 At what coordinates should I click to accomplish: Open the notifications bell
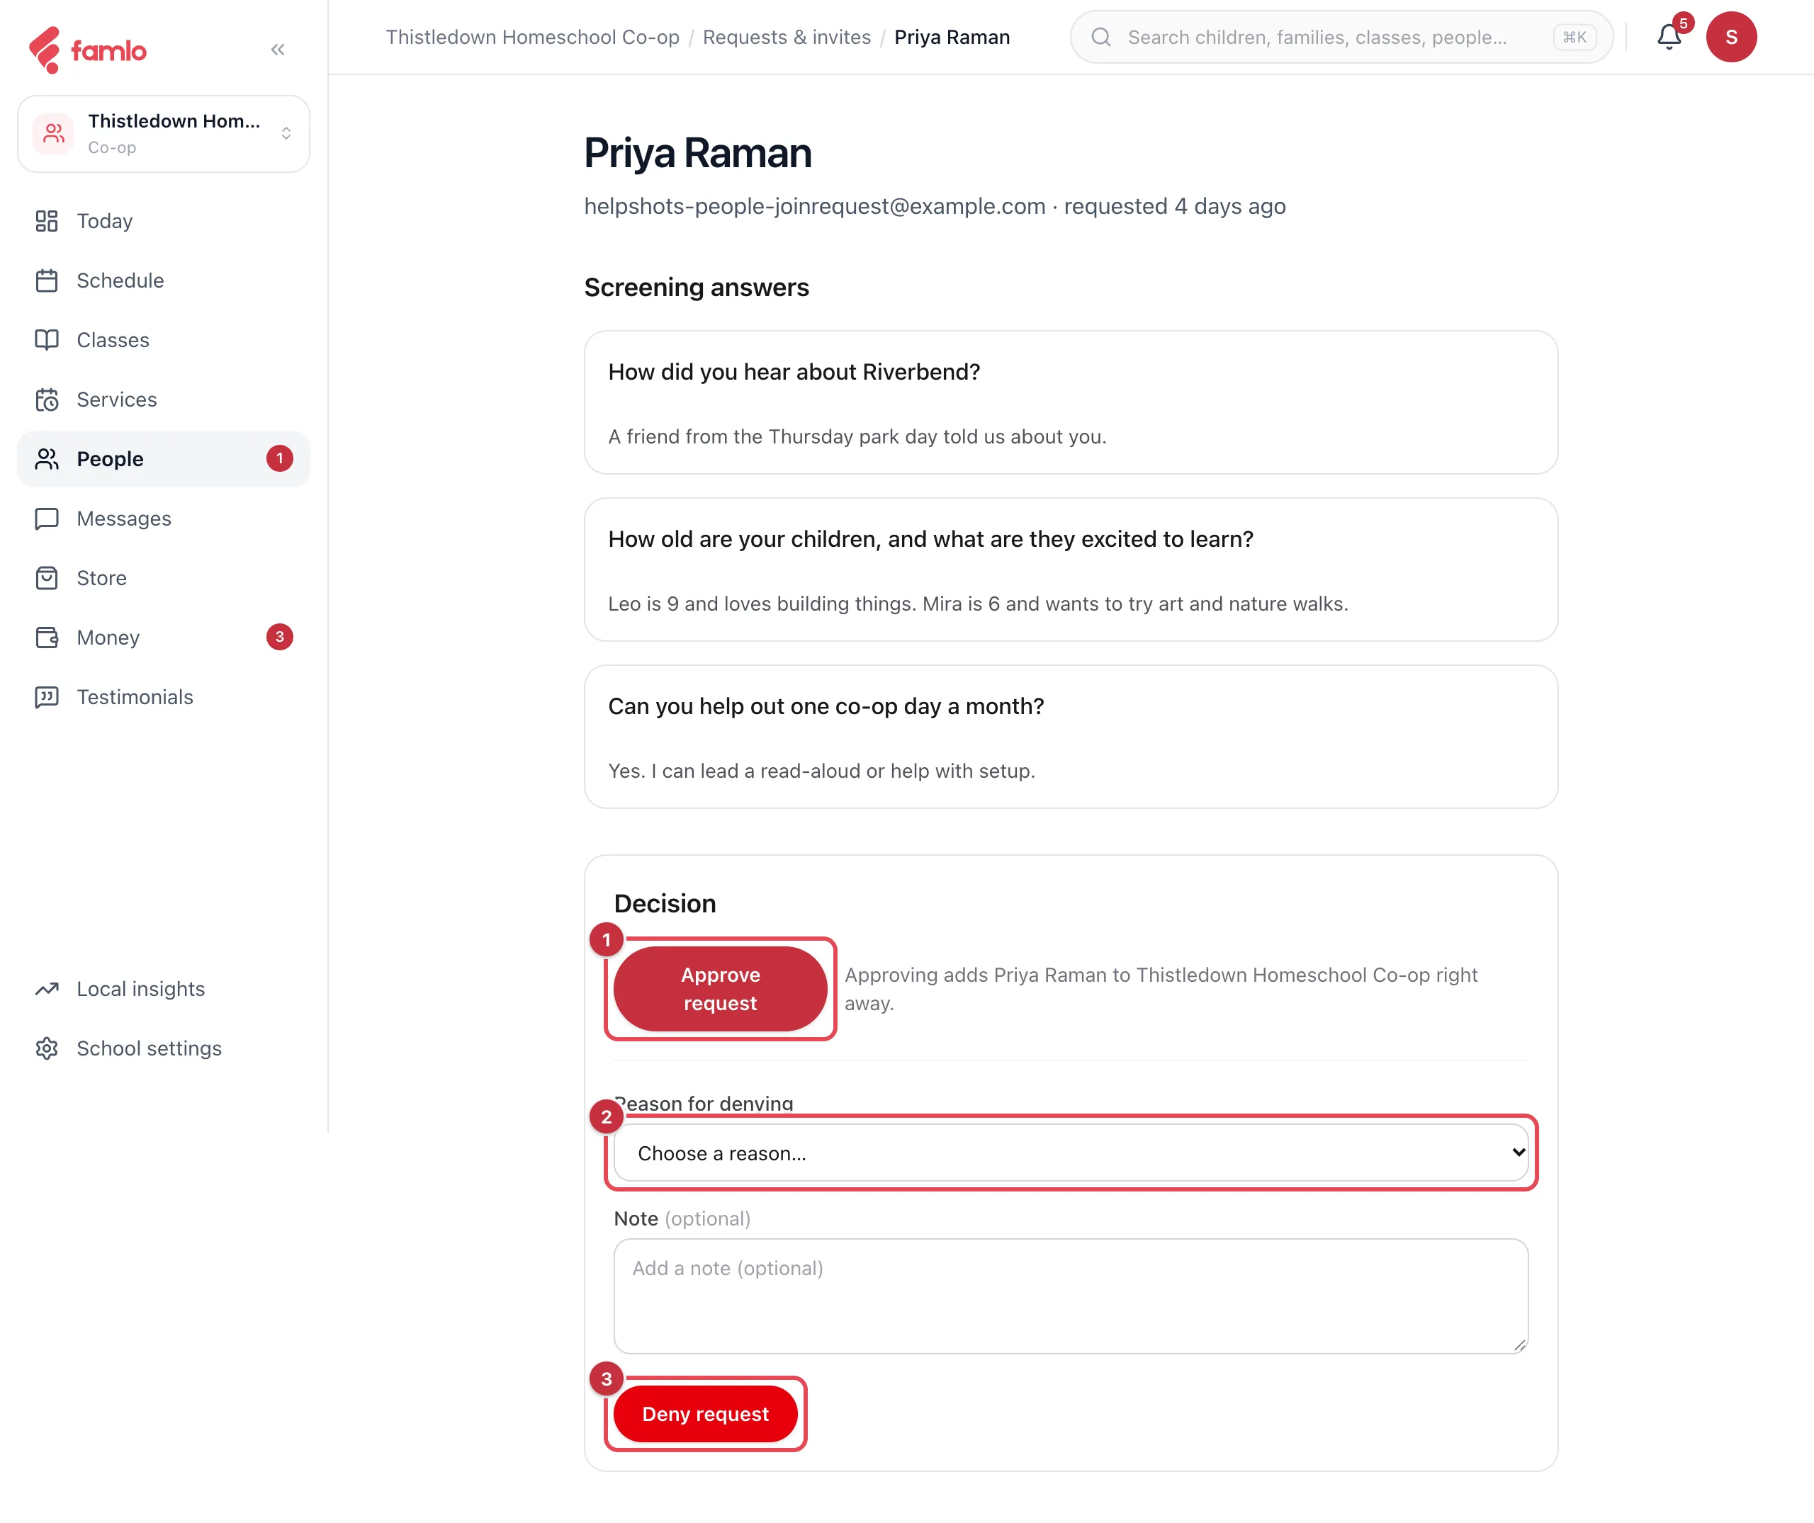pyautogui.click(x=1669, y=37)
